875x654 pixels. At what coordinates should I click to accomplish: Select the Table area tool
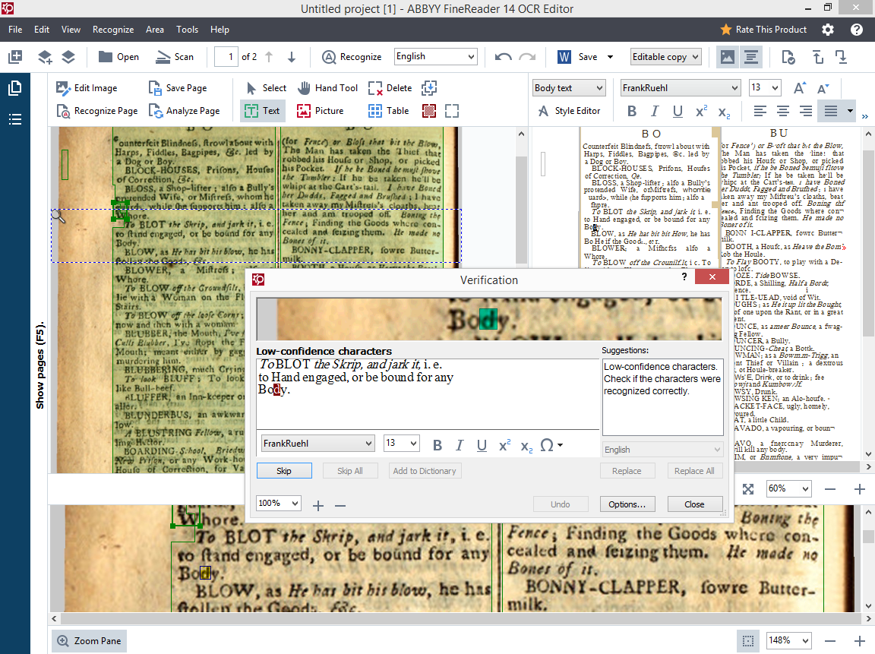click(388, 110)
